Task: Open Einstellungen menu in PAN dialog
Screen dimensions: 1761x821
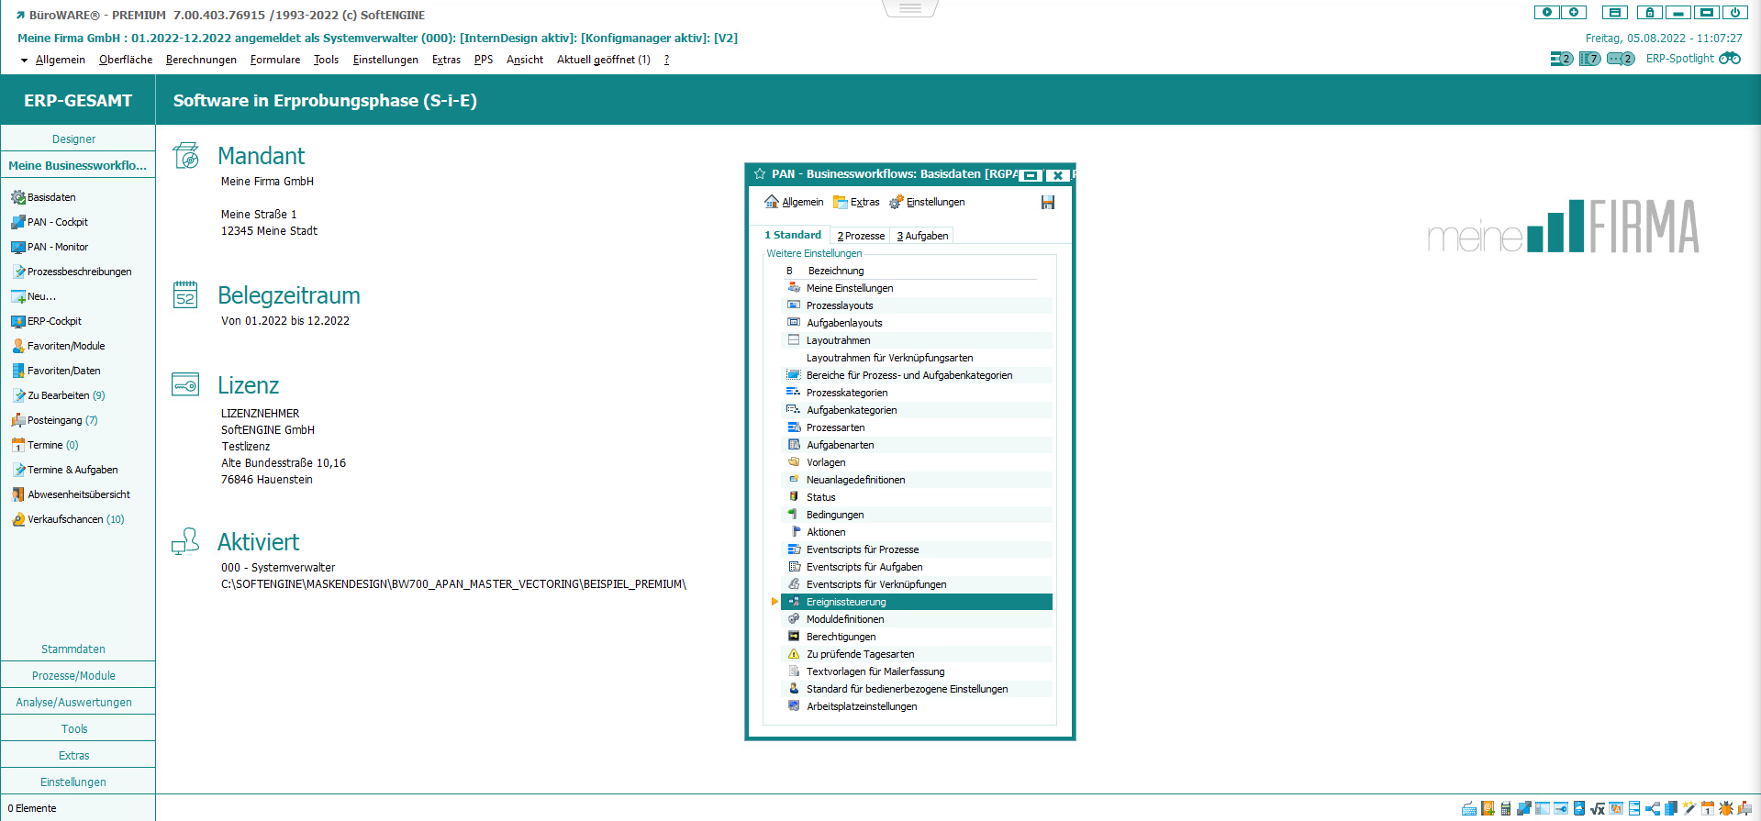Action: (x=934, y=202)
